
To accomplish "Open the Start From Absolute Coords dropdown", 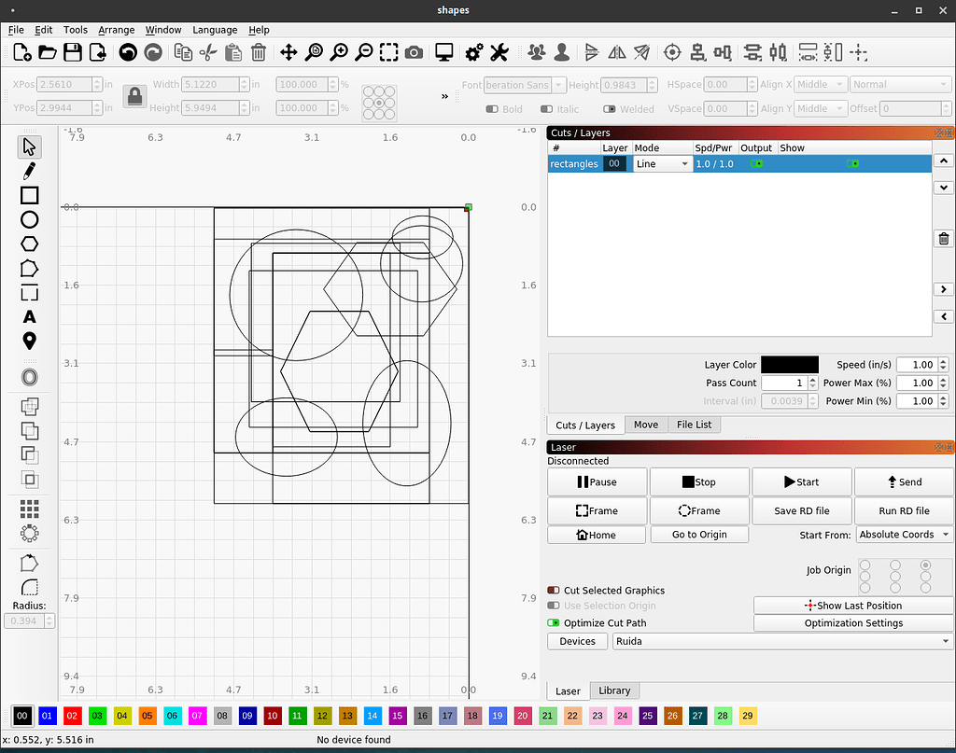I will 903,534.
